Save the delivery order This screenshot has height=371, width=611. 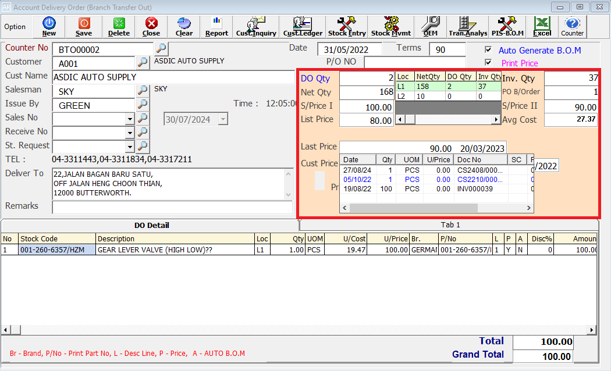pos(84,27)
